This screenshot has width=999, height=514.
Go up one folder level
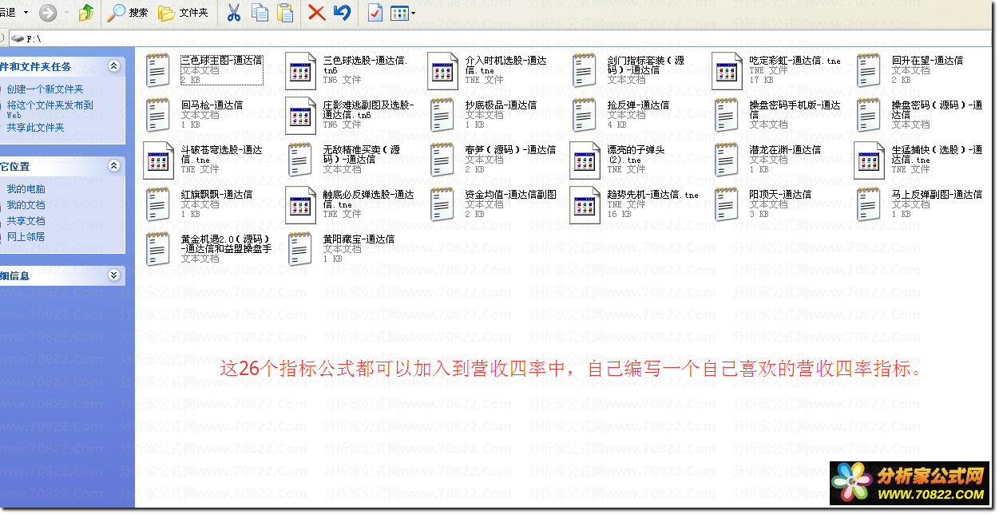pyautogui.click(x=86, y=13)
